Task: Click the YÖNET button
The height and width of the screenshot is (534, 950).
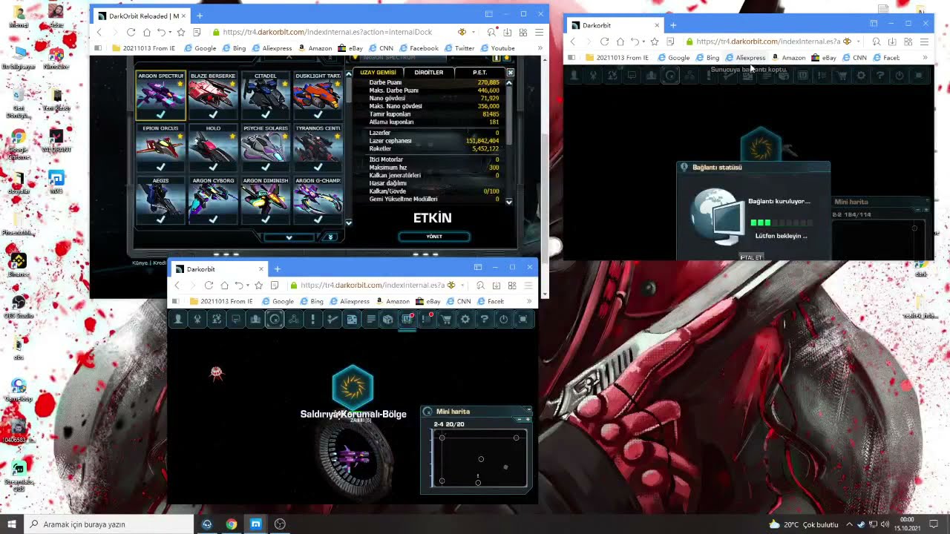Action: [434, 237]
